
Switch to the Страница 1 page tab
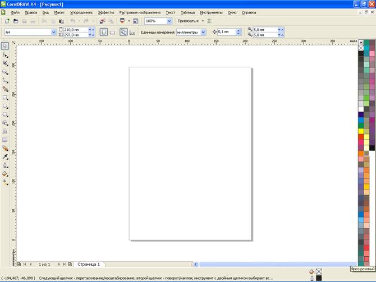coord(89,264)
